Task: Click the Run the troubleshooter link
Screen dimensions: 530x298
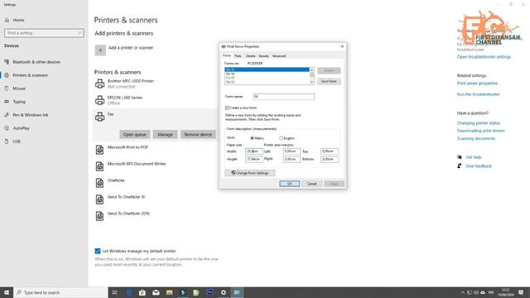Action: [479, 94]
